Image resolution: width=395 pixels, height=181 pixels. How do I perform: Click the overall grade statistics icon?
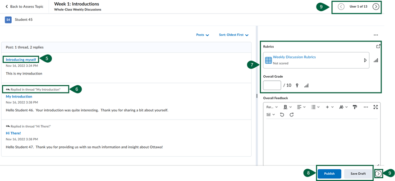tap(307, 85)
